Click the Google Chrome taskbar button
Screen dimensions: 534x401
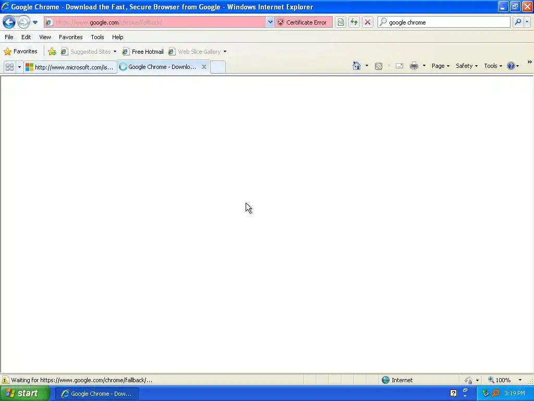click(x=96, y=394)
